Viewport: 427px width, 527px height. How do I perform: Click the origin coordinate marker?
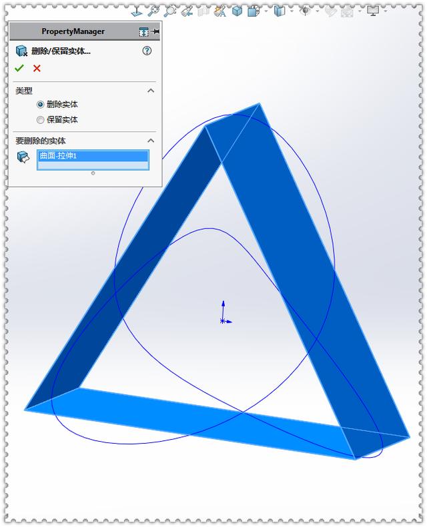click(223, 321)
